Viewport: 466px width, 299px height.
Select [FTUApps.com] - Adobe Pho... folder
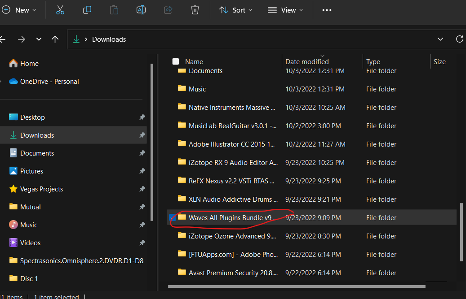click(311, 255)
